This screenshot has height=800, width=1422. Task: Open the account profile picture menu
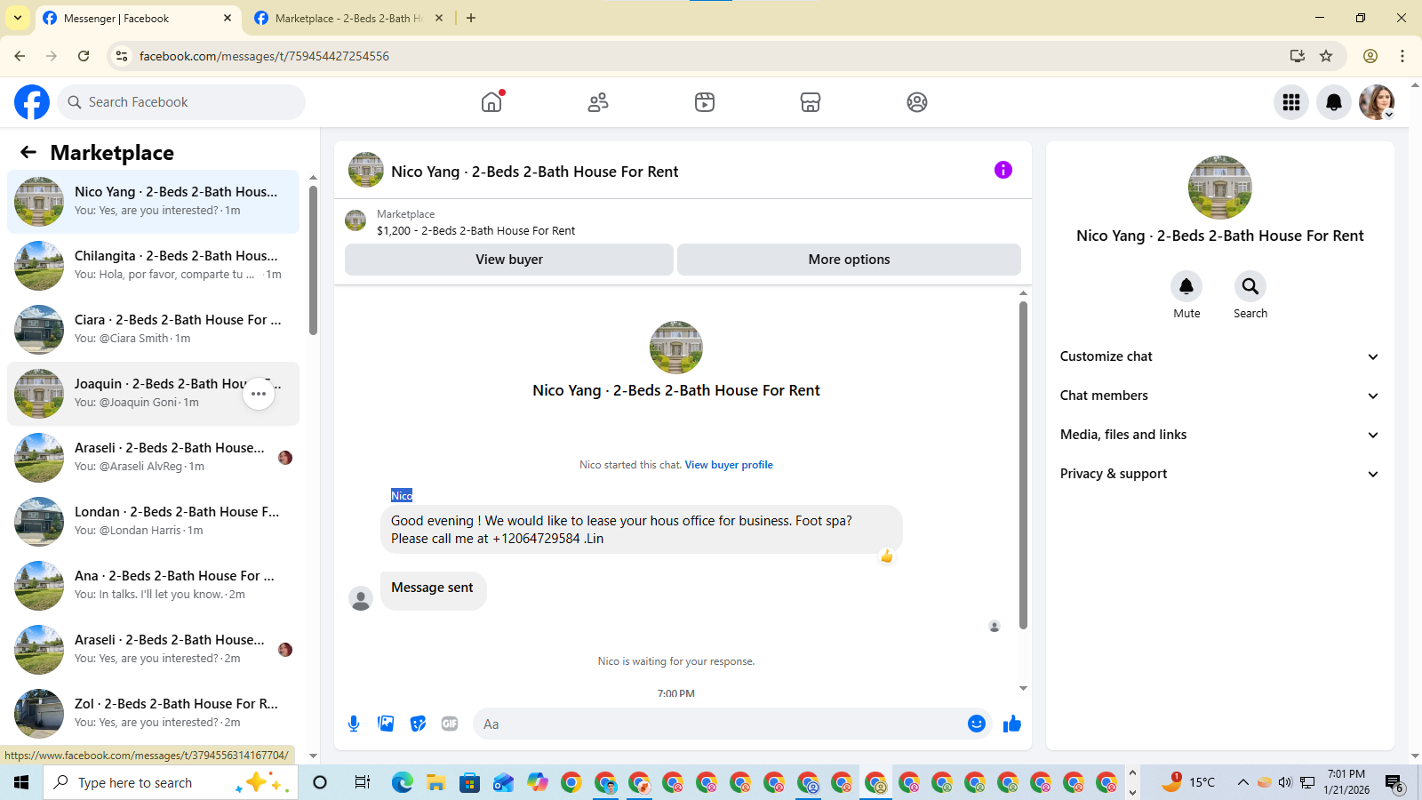click(x=1377, y=102)
